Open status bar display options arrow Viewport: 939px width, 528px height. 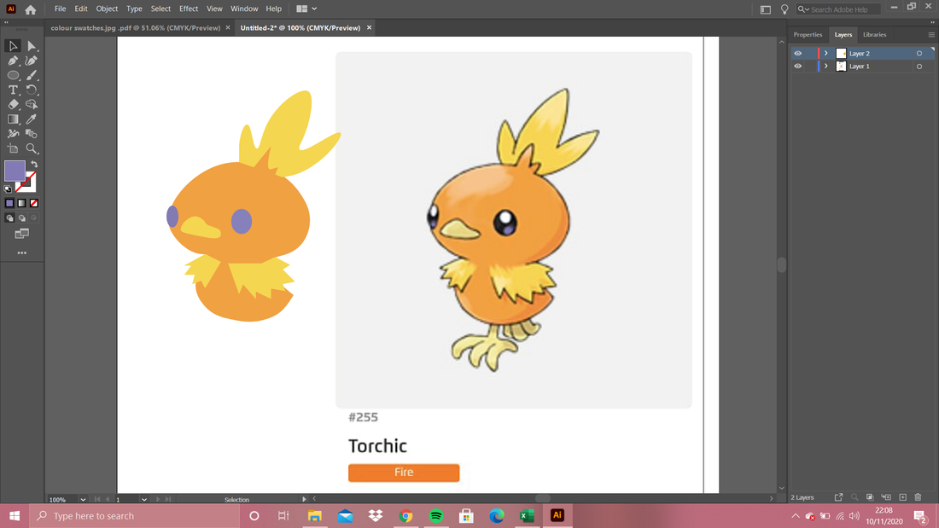(304, 499)
